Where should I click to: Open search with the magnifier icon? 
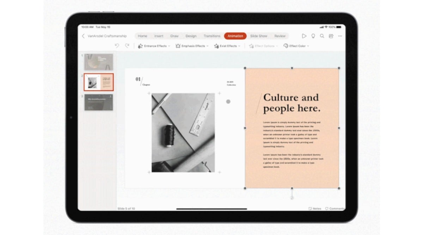[x=322, y=36]
